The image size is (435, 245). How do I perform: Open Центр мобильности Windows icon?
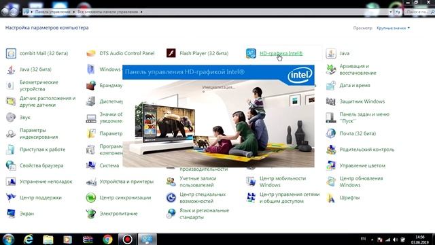click(x=251, y=182)
